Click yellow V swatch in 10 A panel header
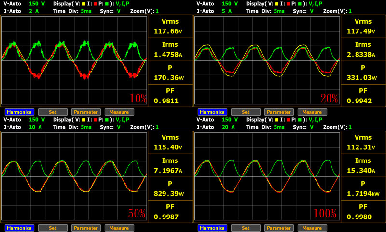This screenshot has height=232, width=386. click(x=83, y=120)
